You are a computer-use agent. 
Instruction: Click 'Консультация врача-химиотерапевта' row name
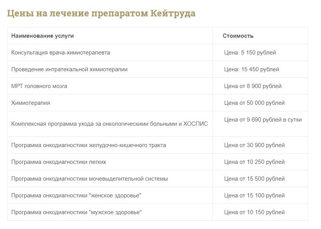(61, 53)
